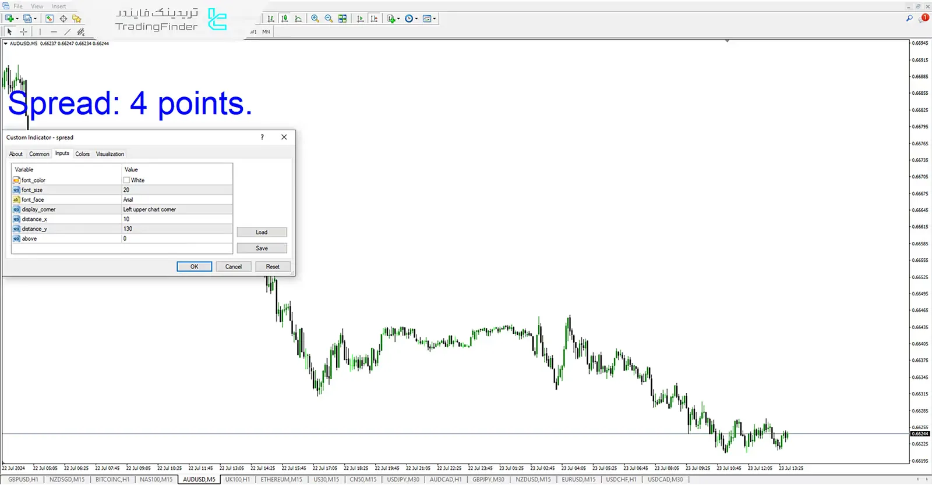Switch to the Inputs tab

point(62,154)
